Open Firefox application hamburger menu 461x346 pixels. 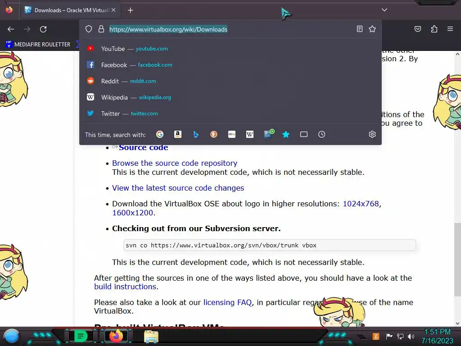[450, 29]
